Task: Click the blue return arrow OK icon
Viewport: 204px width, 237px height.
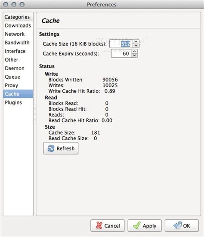Action: click(x=177, y=225)
